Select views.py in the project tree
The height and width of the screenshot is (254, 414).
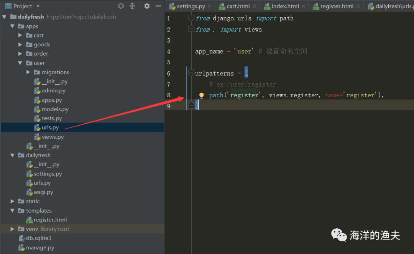pos(53,137)
